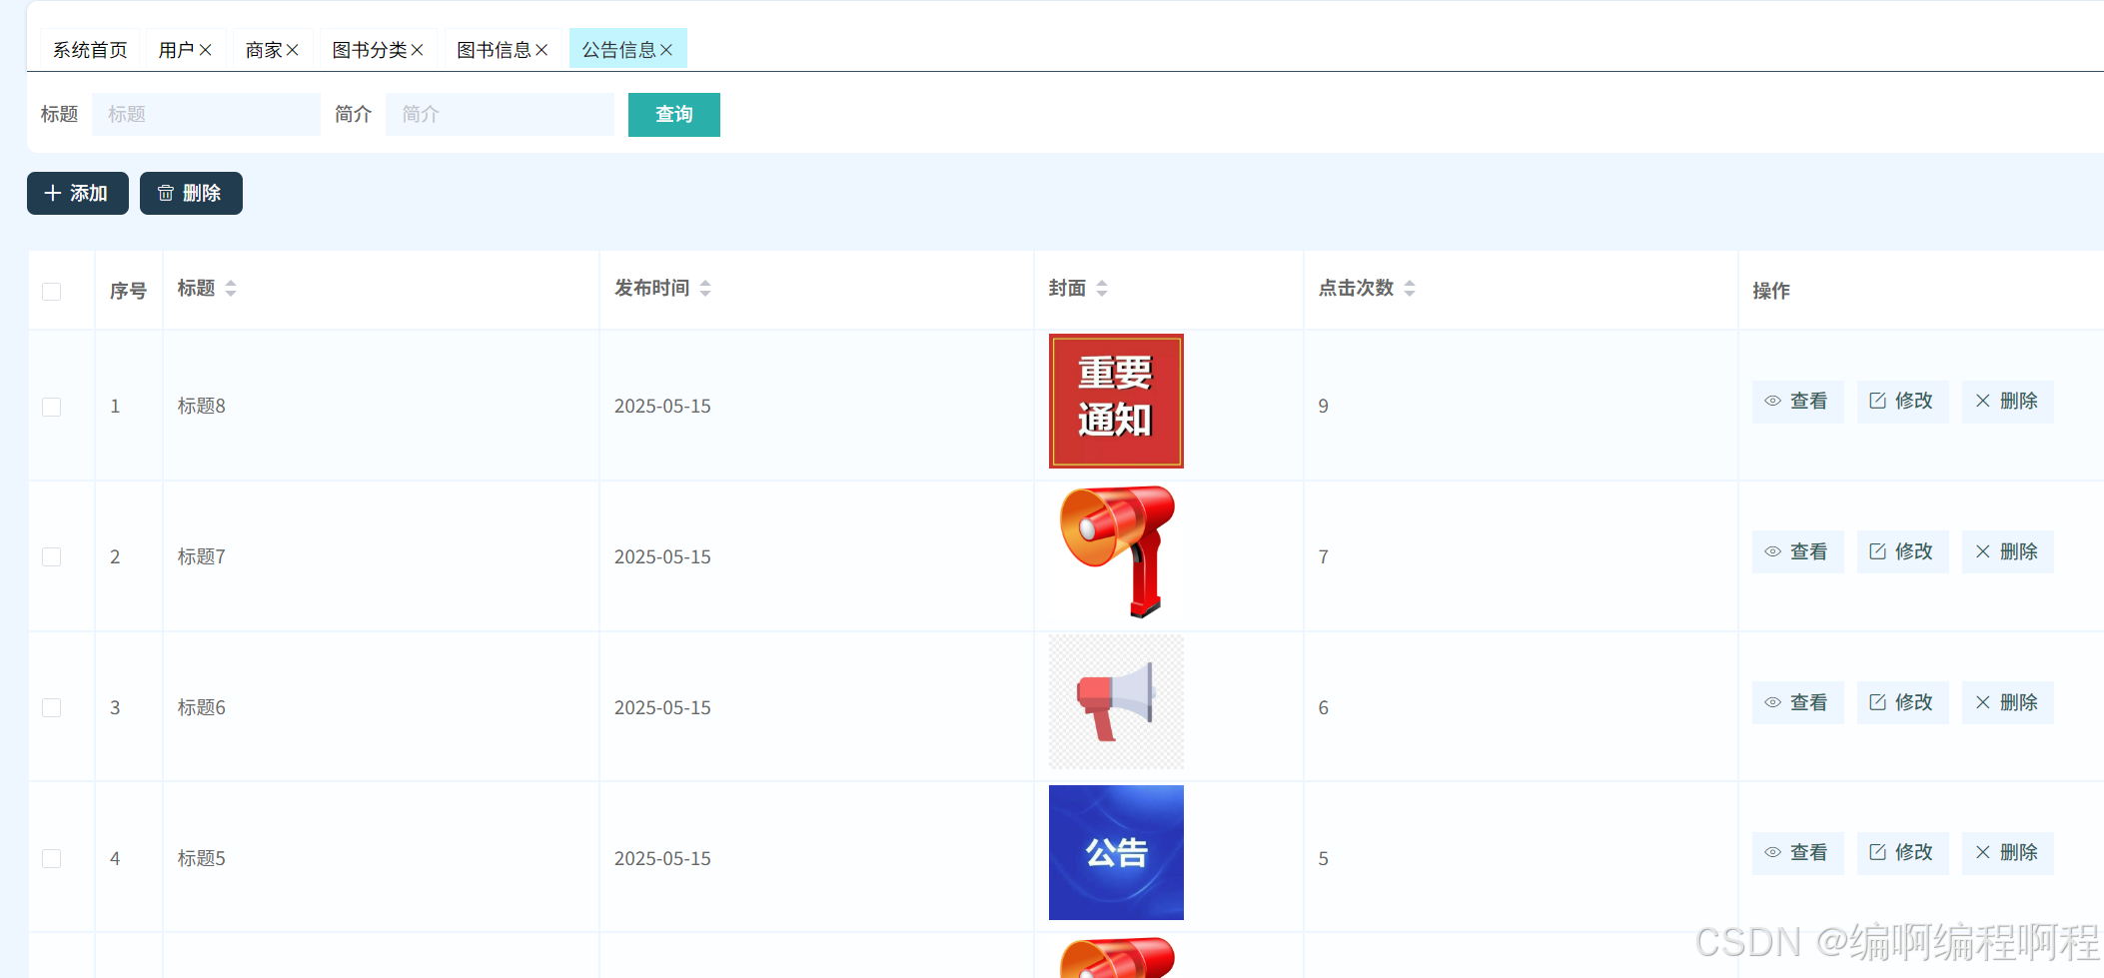Close the 用户 tab with its X icon
The width and height of the screenshot is (2104, 978).
[205, 50]
